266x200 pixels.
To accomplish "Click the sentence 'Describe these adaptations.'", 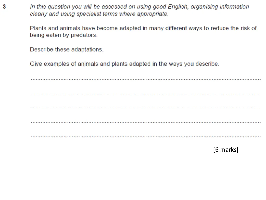I will (67, 49).
